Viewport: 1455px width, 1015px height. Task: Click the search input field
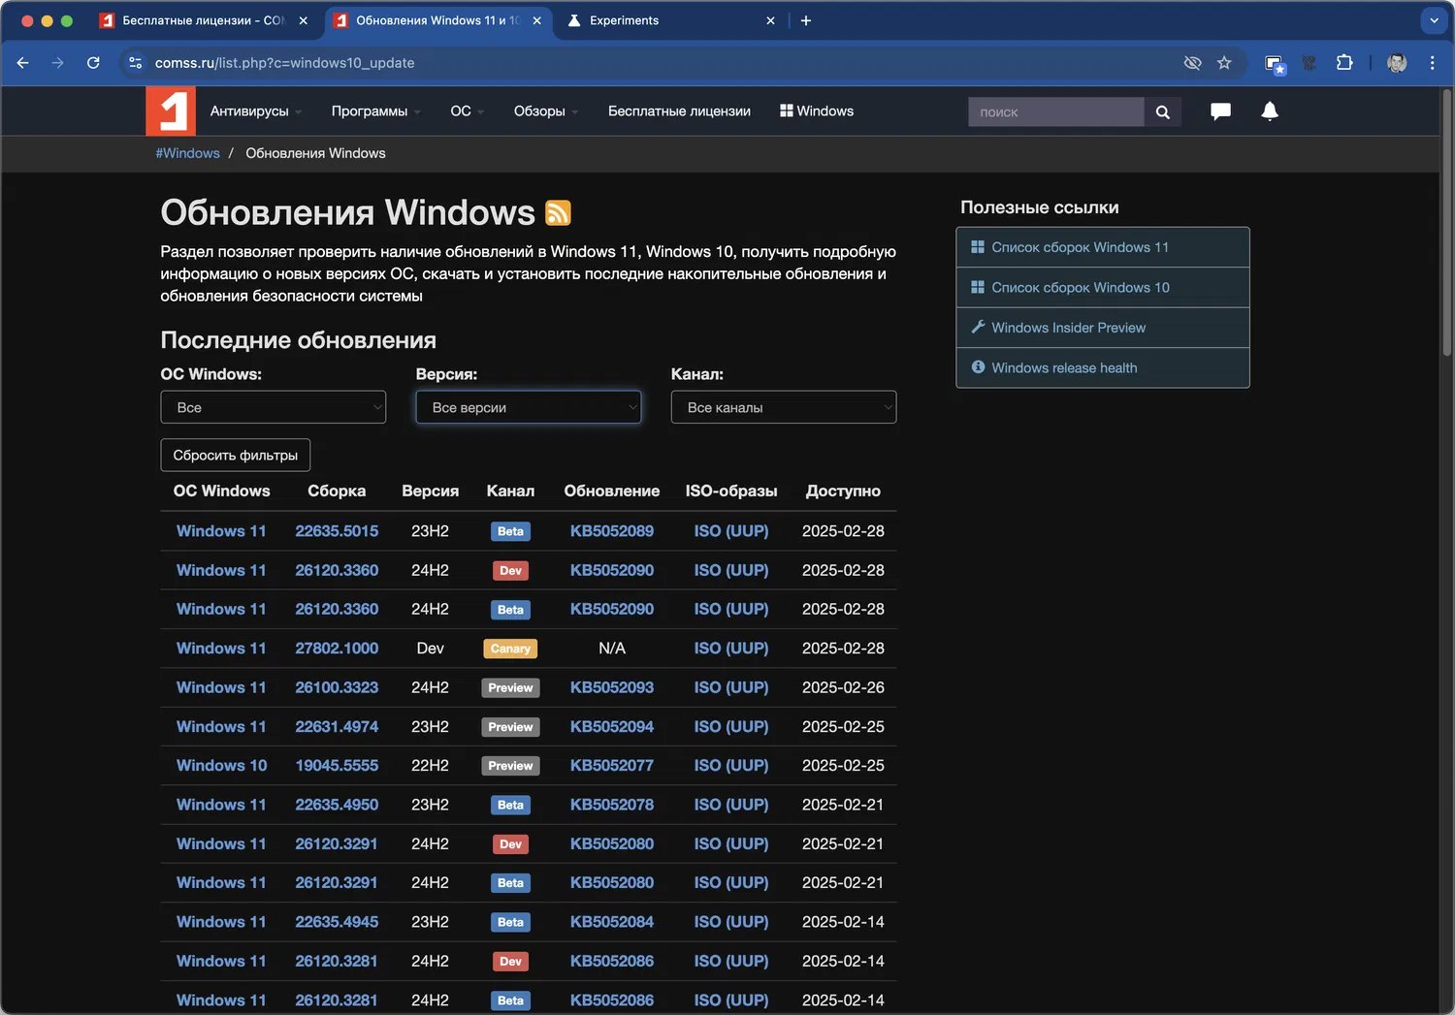click(x=1055, y=112)
